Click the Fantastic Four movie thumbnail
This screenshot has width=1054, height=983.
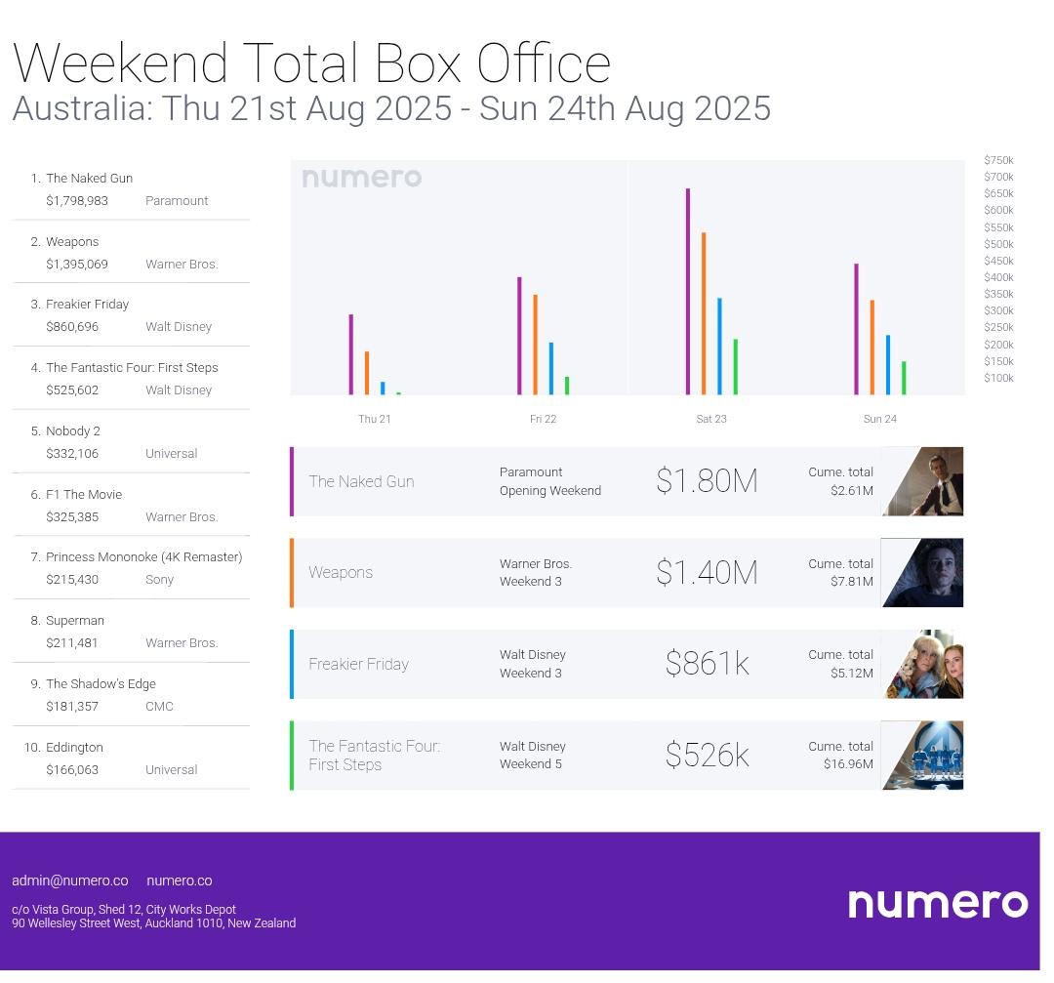(x=921, y=756)
